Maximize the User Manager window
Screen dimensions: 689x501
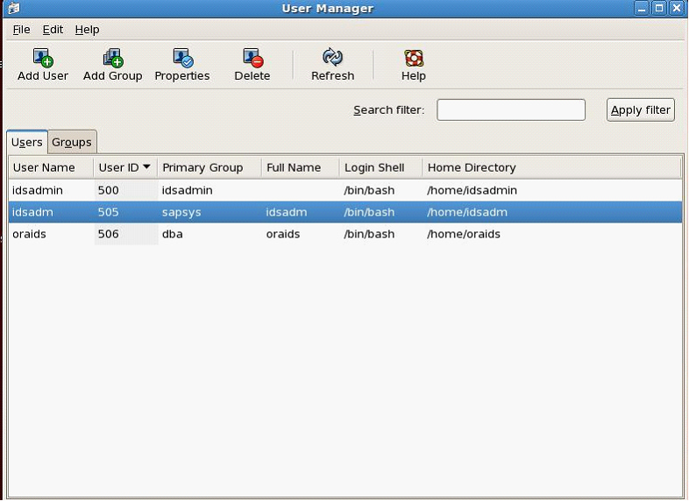[x=659, y=9]
